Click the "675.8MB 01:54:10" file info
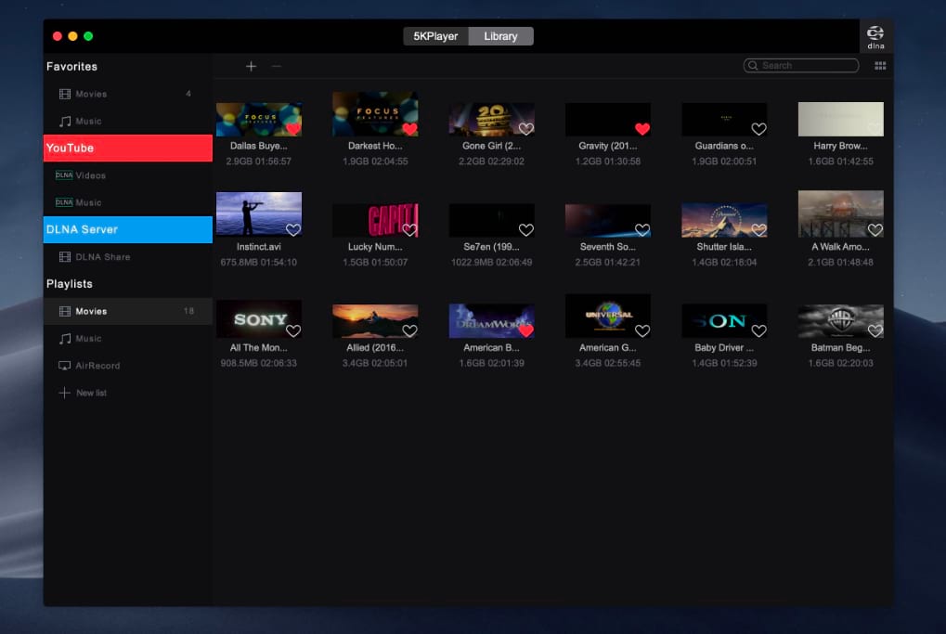 tap(259, 263)
